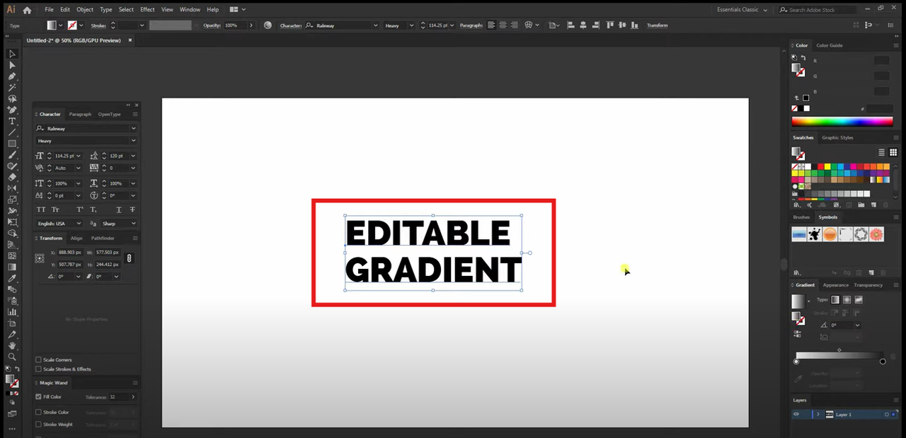
Task: Click the Transform link in control bar
Action: coord(657,25)
